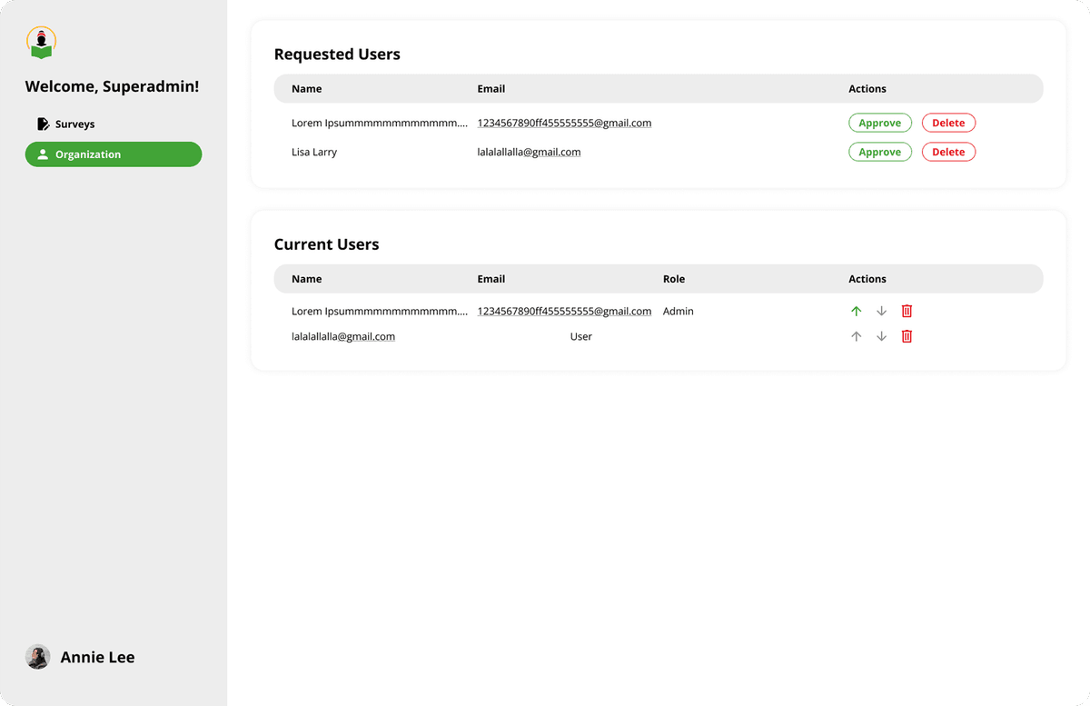The image size is (1090, 706).
Task: Click the 1234567890ff email in Requested Users
Action: coord(564,123)
